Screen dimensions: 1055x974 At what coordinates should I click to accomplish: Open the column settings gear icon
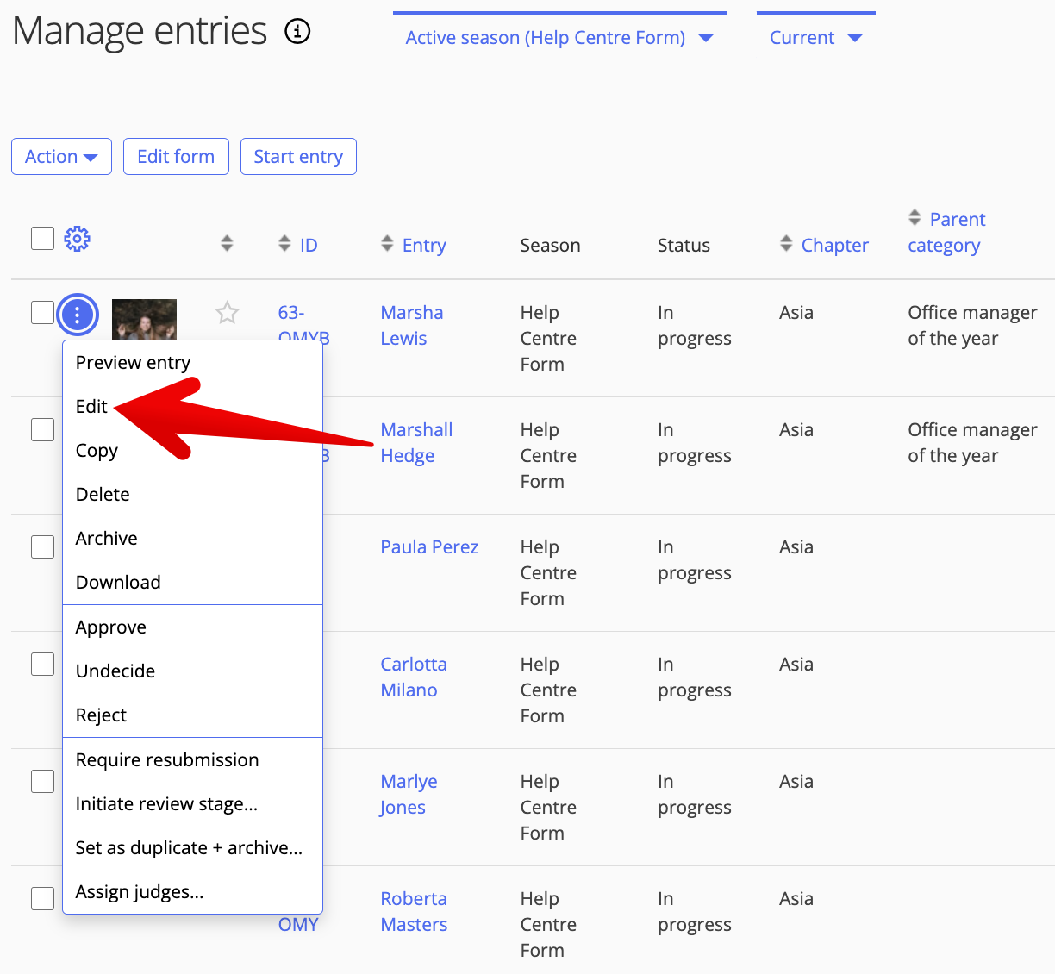77,239
